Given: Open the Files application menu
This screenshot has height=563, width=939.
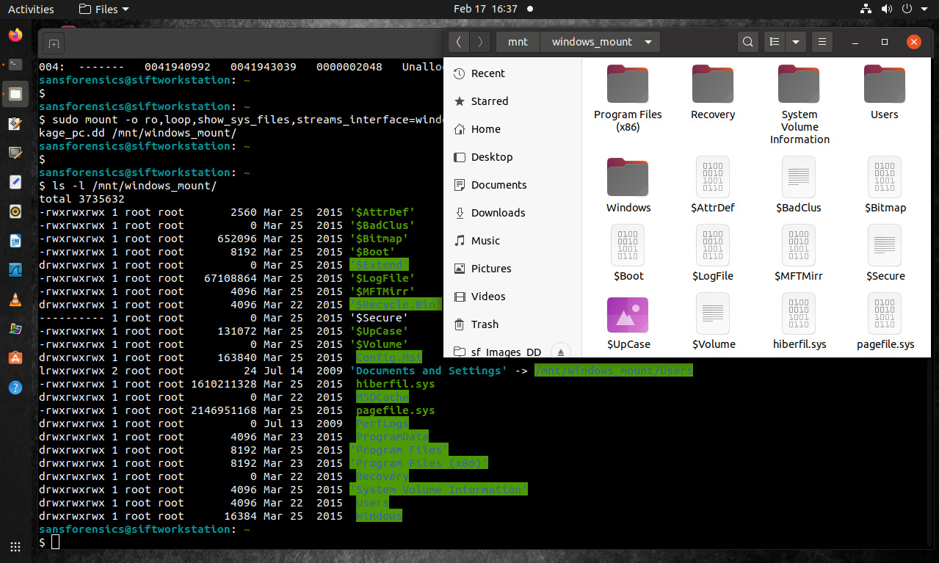Looking at the screenshot, I should click(x=103, y=9).
